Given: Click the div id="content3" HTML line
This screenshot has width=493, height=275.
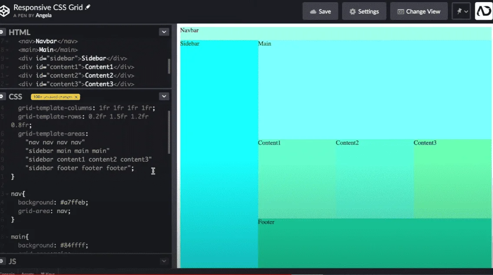Looking at the screenshot, I should pos(76,84).
